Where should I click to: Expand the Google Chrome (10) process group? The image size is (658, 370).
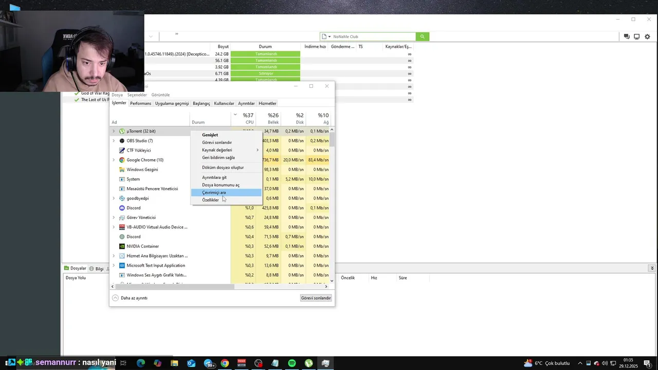(114, 160)
